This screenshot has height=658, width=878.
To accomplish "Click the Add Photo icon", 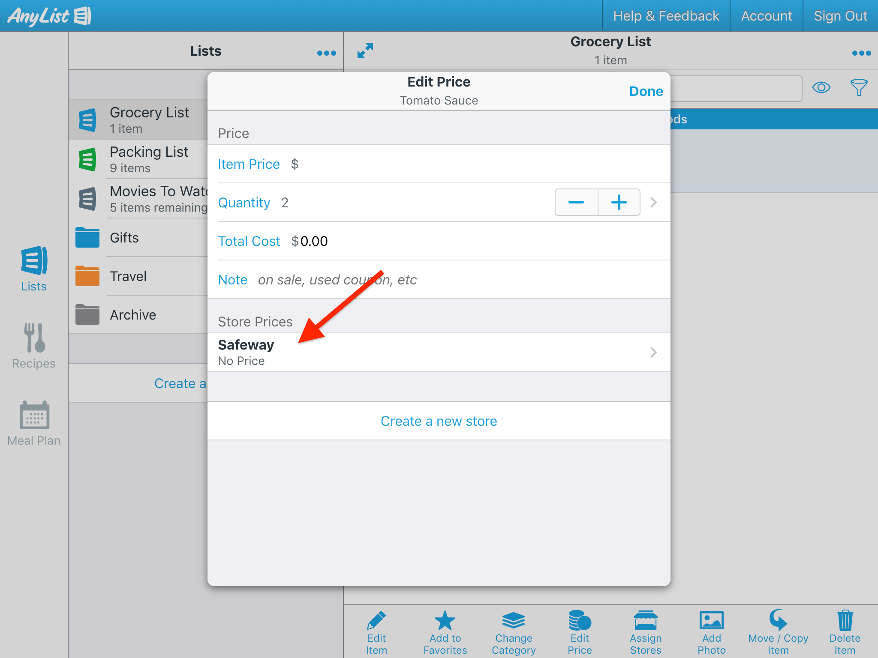I will click(x=711, y=621).
